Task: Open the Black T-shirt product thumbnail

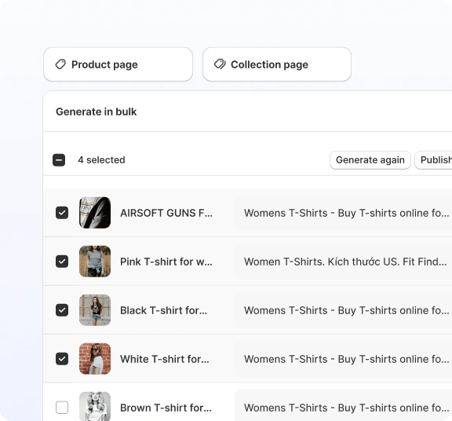Action: click(x=95, y=310)
